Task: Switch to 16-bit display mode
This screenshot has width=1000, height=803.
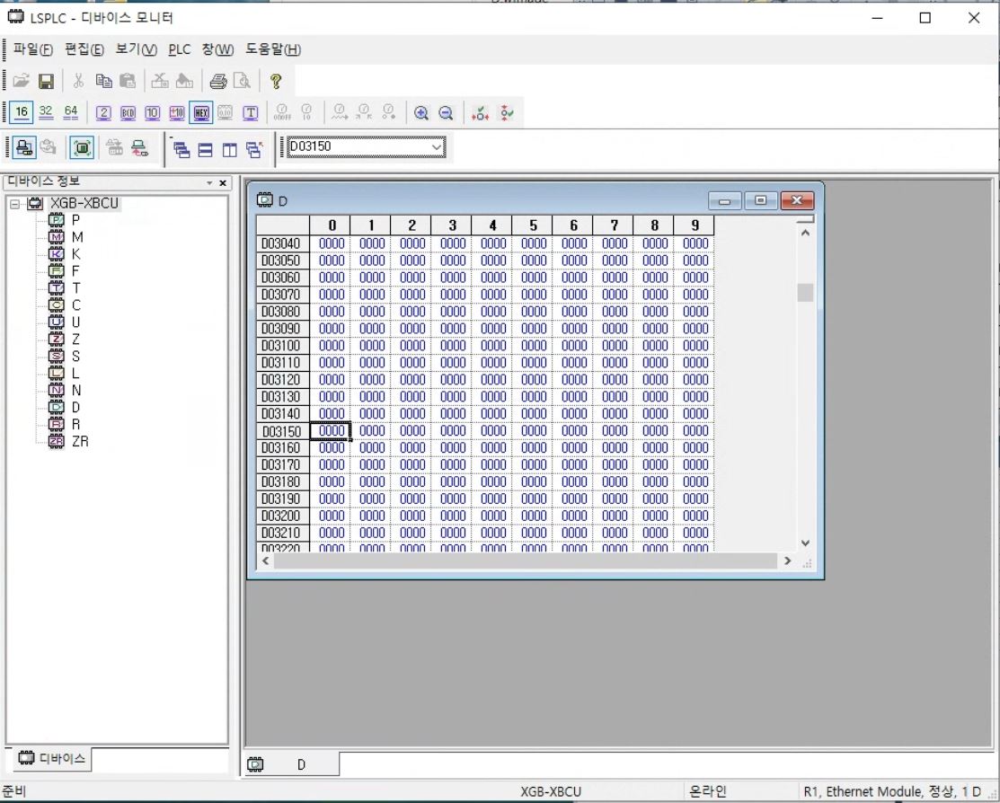Action: click(21, 113)
